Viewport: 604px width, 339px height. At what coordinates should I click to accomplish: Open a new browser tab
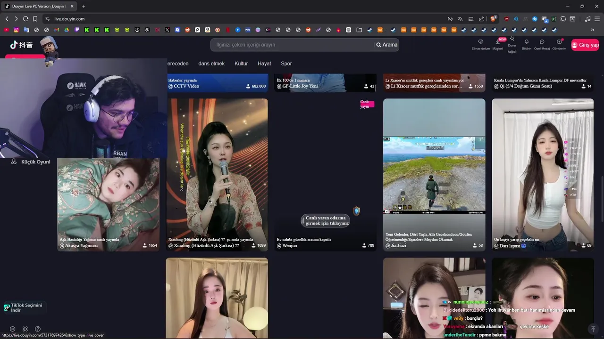point(84,6)
